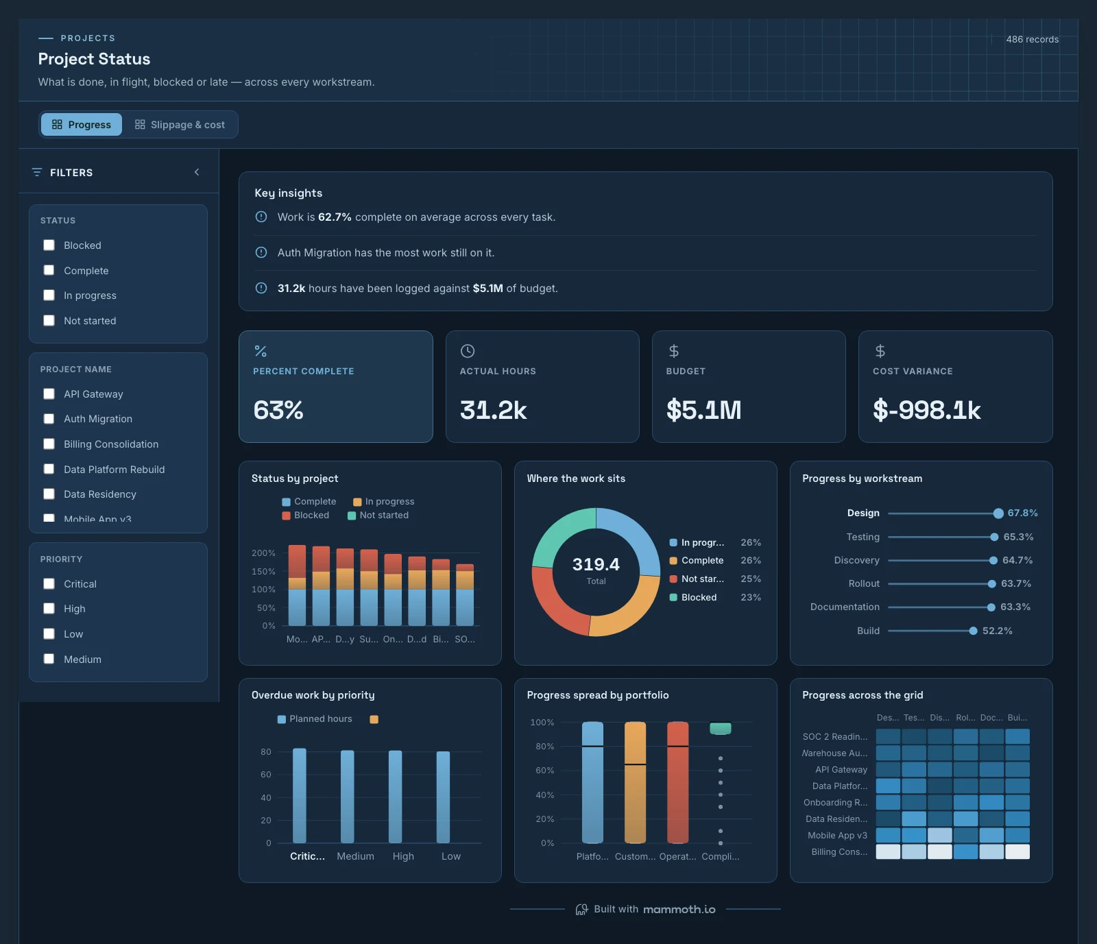Check the High priority checkbox

[49, 608]
